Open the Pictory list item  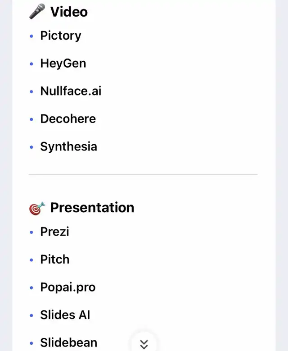click(x=61, y=36)
